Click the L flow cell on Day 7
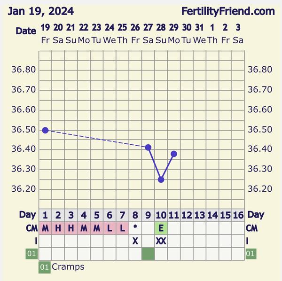The width and height of the screenshot is (282, 281). click(x=122, y=228)
